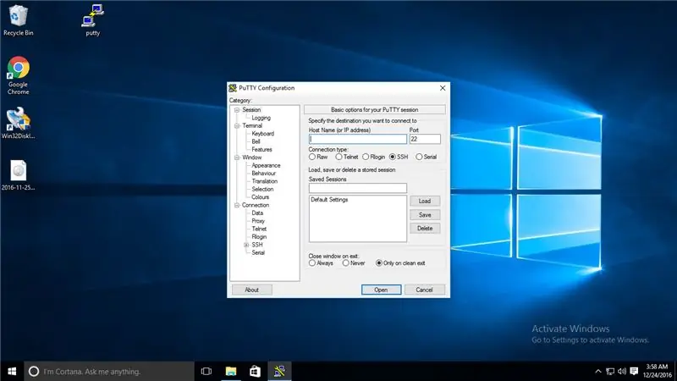Open the Window category
This screenshot has height=381, width=677.
[x=251, y=157]
